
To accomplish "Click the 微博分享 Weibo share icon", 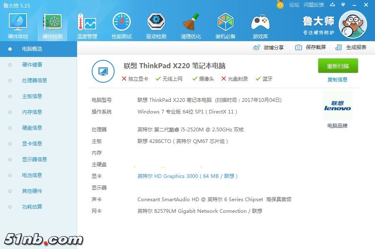I will 257,47.
